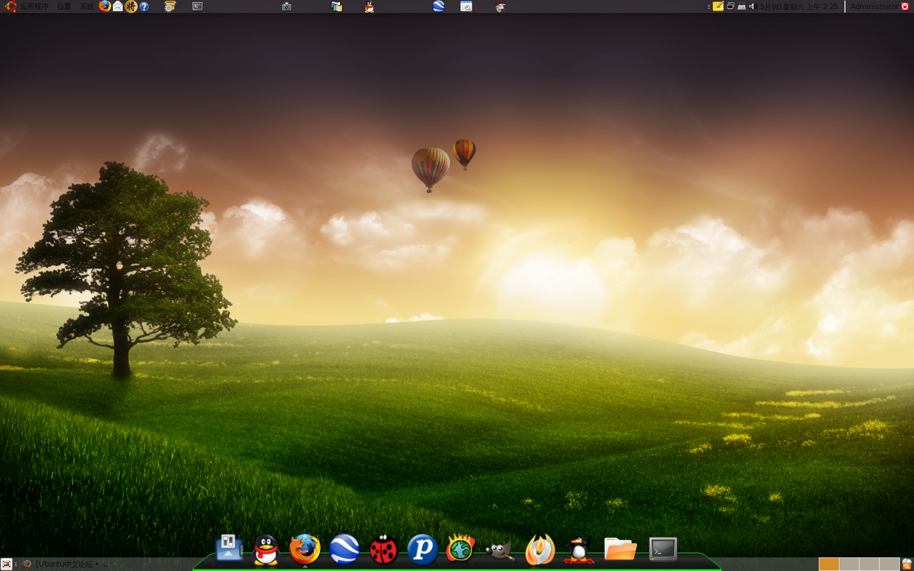Click the keyboard tray indicator
This screenshot has height=571, width=914.
[x=742, y=7]
